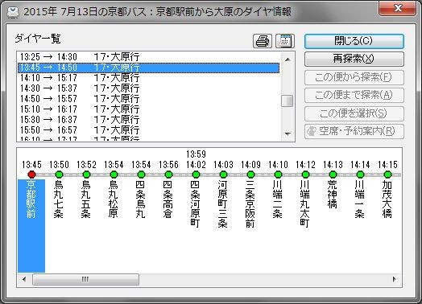Click the train app icon in title bar

coord(12,11)
